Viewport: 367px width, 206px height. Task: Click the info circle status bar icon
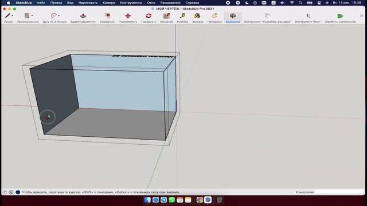11,192
